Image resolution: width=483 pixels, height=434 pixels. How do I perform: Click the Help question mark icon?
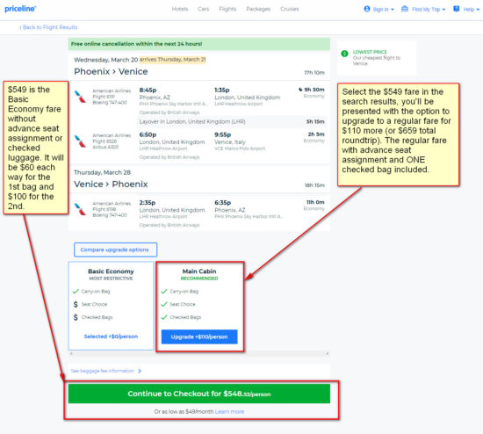(456, 9)
